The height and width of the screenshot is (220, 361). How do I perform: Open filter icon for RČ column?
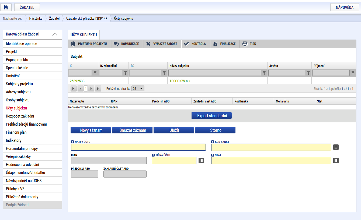(164, 73)
